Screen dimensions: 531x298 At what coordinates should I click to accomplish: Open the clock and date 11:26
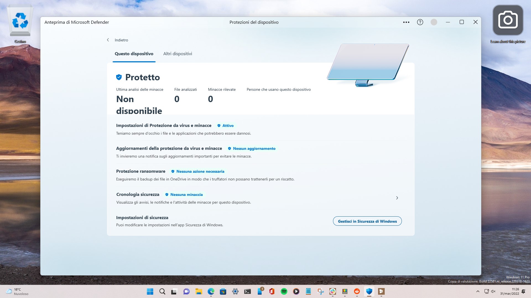coord(509,291)
